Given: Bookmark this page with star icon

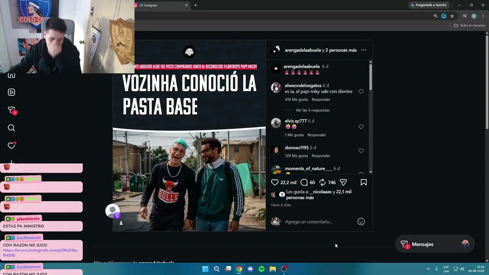Looking at the screenshot, I should [452, 16].
